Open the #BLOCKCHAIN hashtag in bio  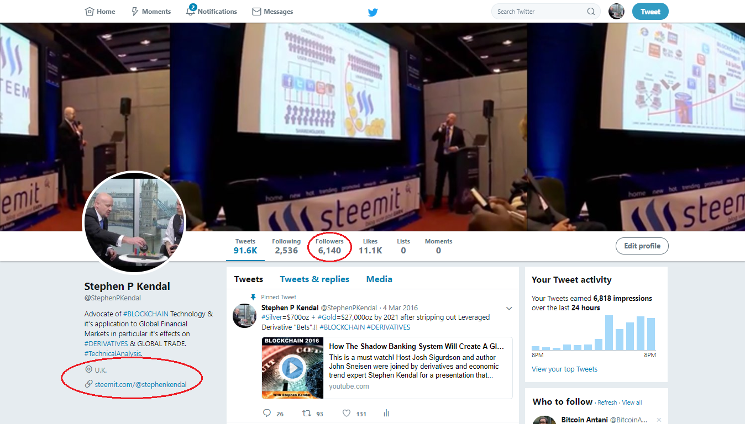[x=146, y=314]
